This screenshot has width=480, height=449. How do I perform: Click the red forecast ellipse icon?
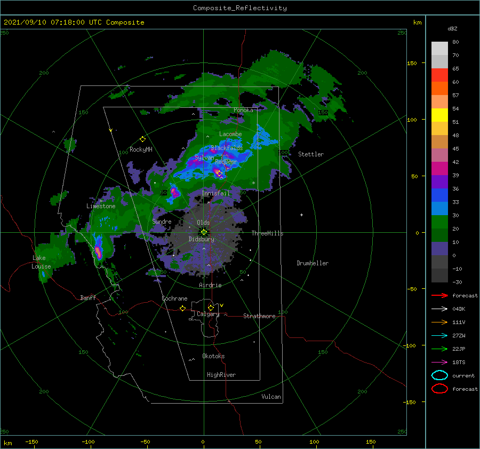pyautogui.click(x=439, y=389)
